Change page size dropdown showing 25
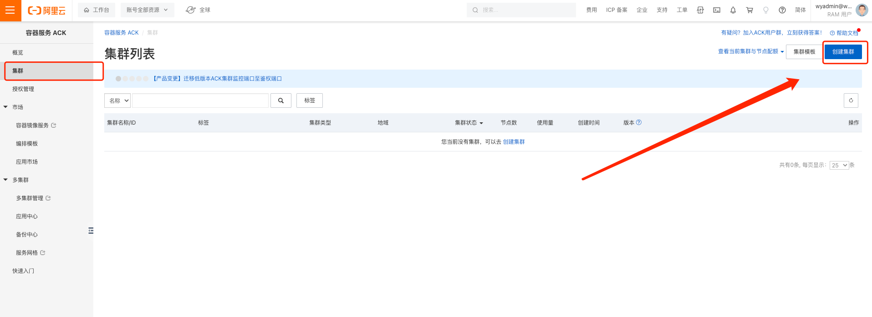 coord(839,165)
